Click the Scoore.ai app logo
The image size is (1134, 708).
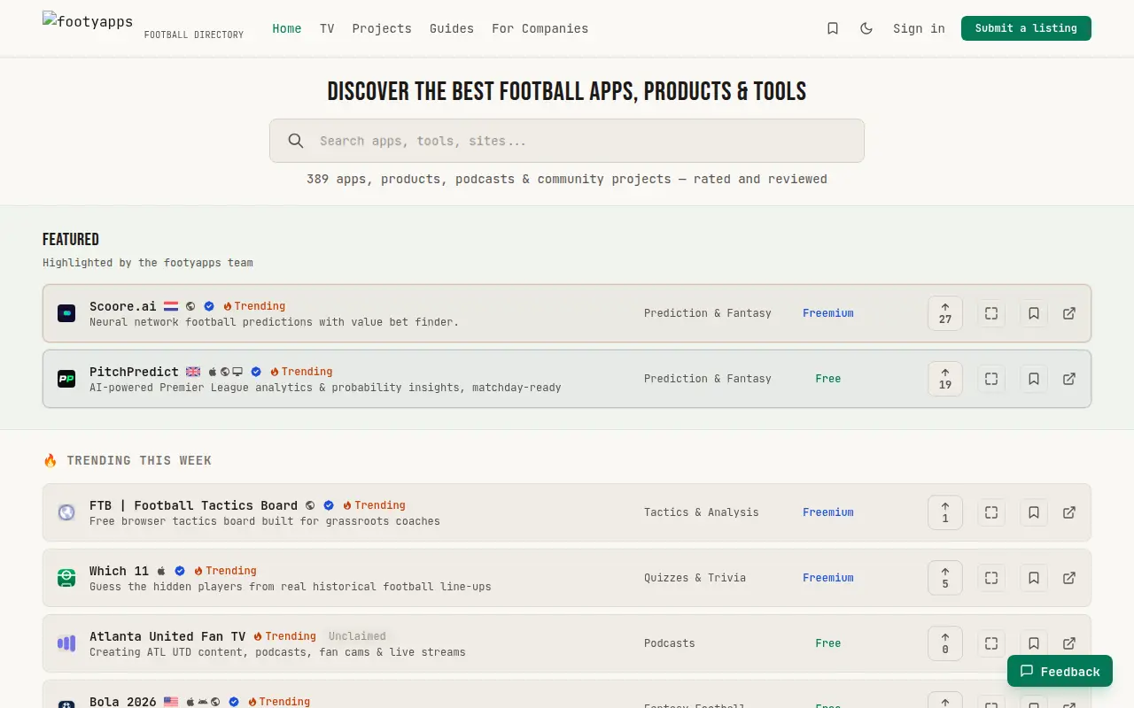tap(66, 313)
